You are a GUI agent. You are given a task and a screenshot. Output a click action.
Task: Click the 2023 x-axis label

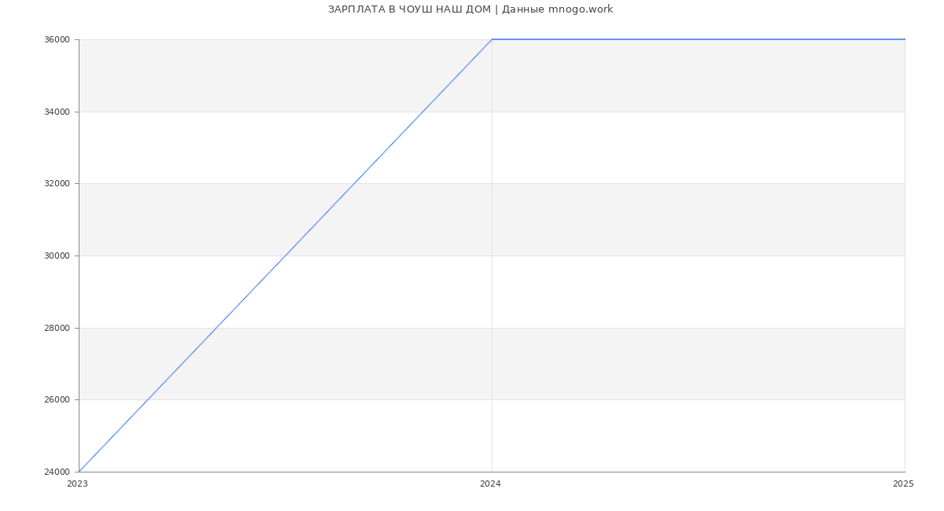(x=77, y=484)
